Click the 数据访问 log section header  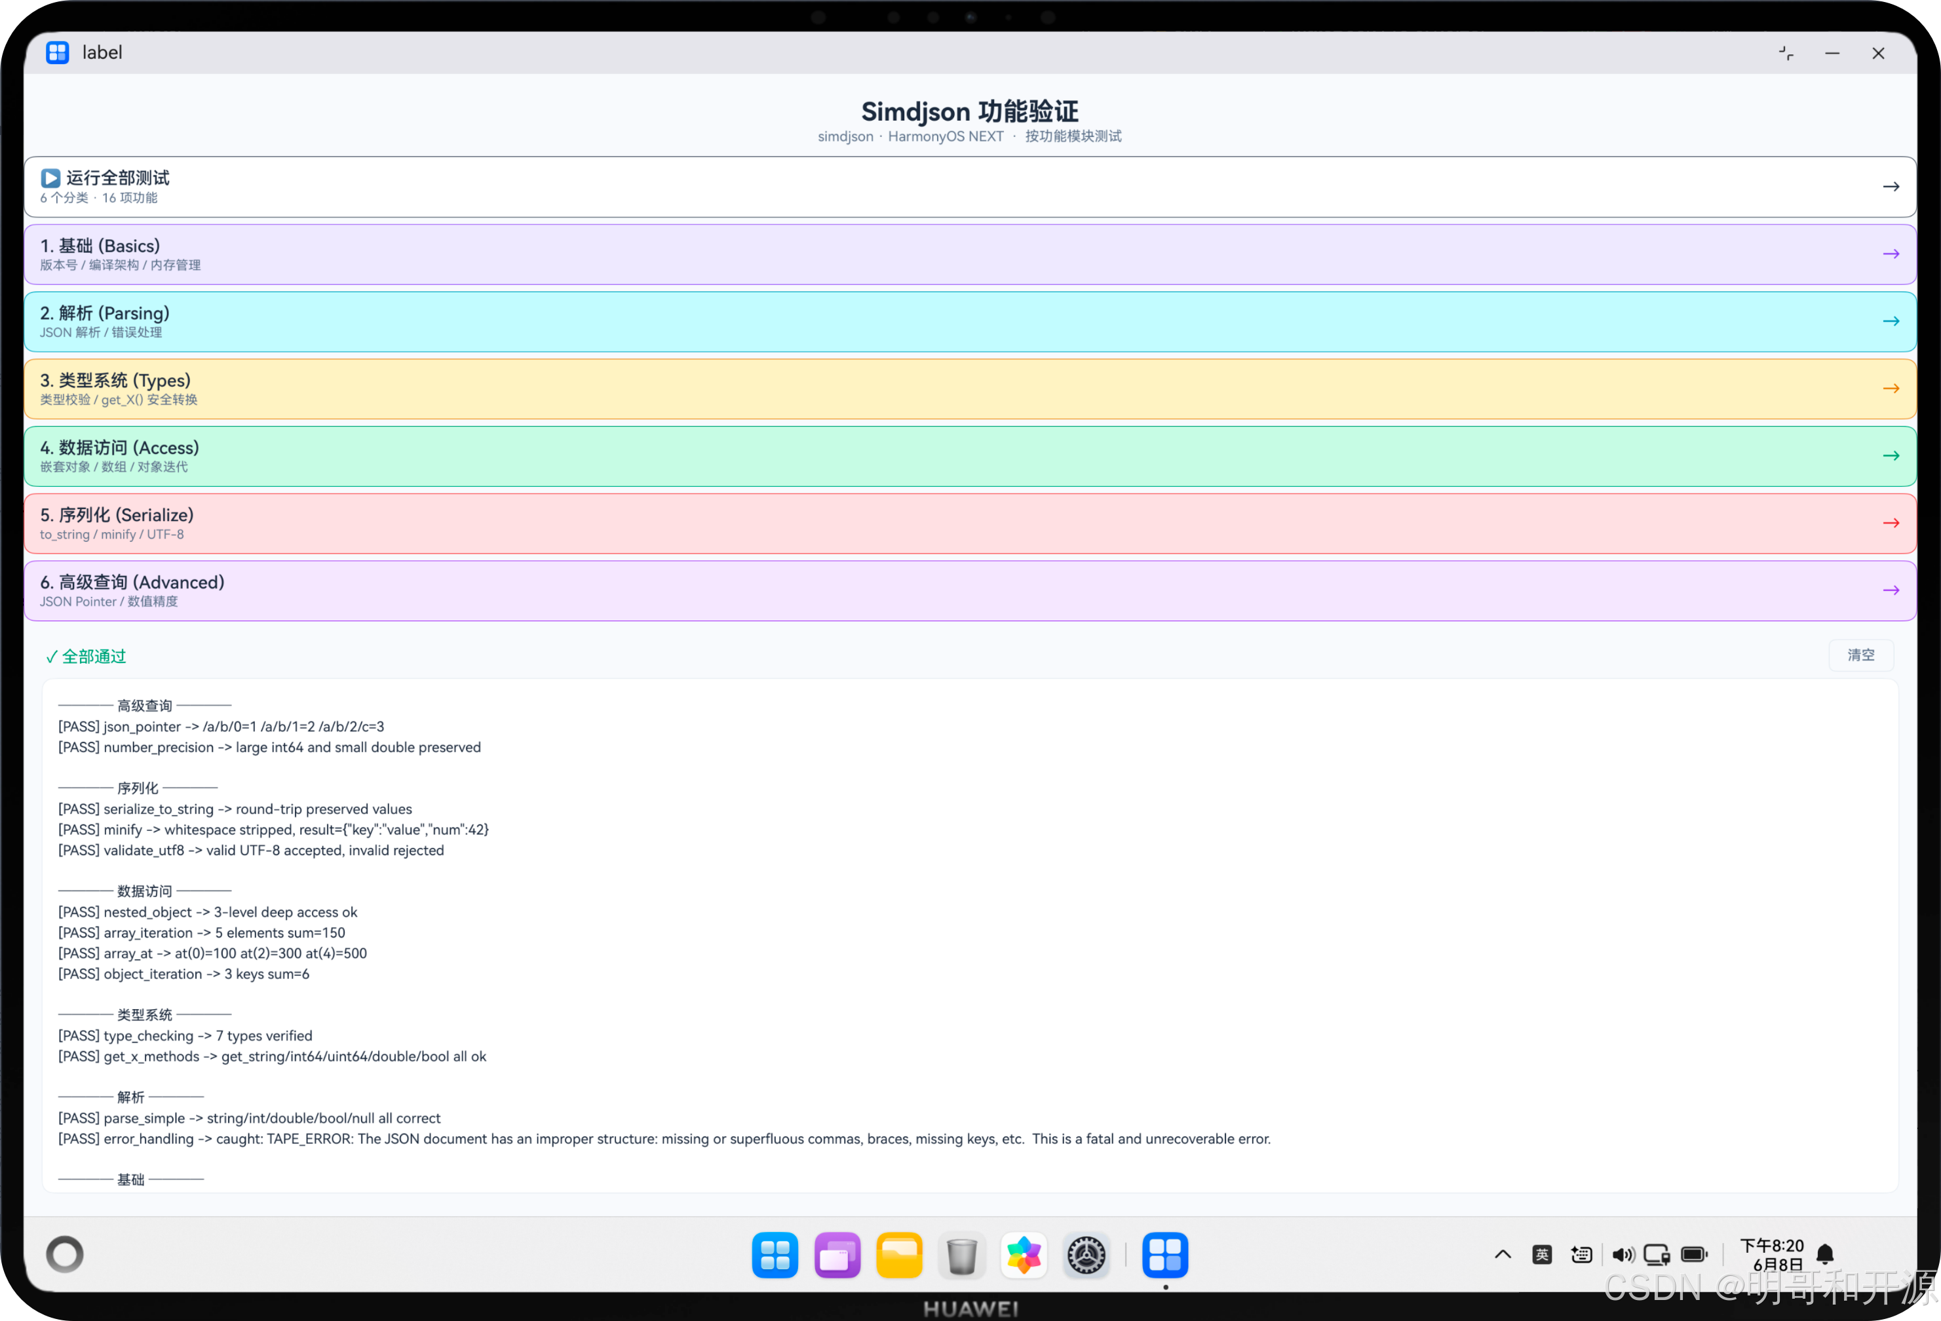point(144,892)
